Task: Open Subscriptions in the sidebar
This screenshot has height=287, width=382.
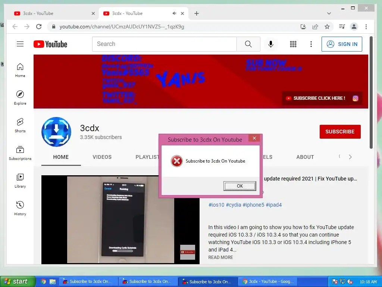Action: coord(20,153)
